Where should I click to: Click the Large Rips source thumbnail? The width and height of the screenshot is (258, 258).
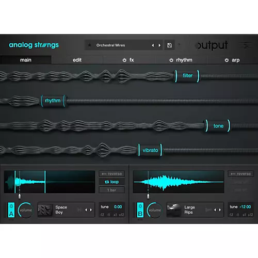(174, 210)
